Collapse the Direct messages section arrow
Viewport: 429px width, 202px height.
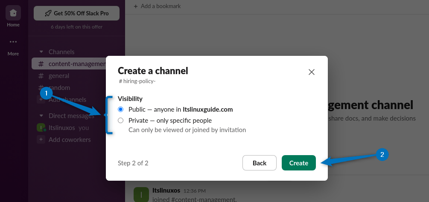point(41,116)
